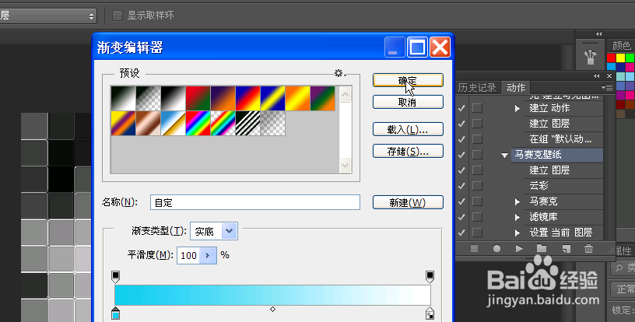
Task: Choose the blue-red-yellow gradient preset
Action: 247,98
